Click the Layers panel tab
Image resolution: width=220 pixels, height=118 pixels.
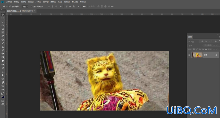click(190, 37)
